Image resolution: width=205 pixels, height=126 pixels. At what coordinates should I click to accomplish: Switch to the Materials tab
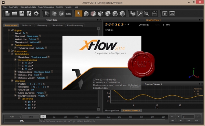click(27, 25)
